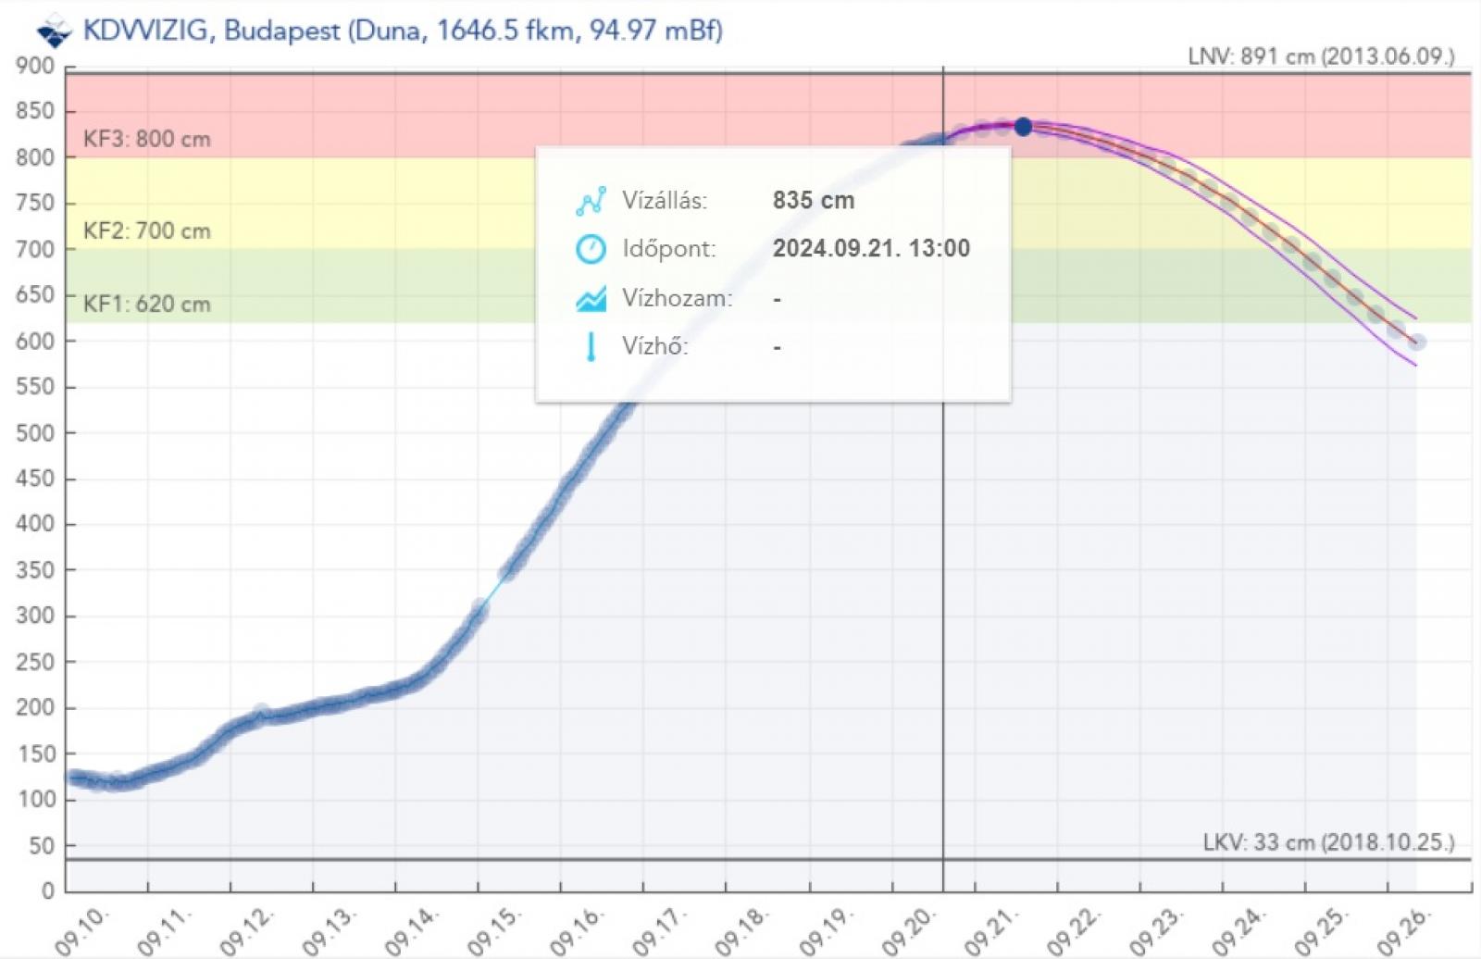Screen dimensions: 1481x959
Task: Click the Vízállás water level icon
Action: coord(591,201)
